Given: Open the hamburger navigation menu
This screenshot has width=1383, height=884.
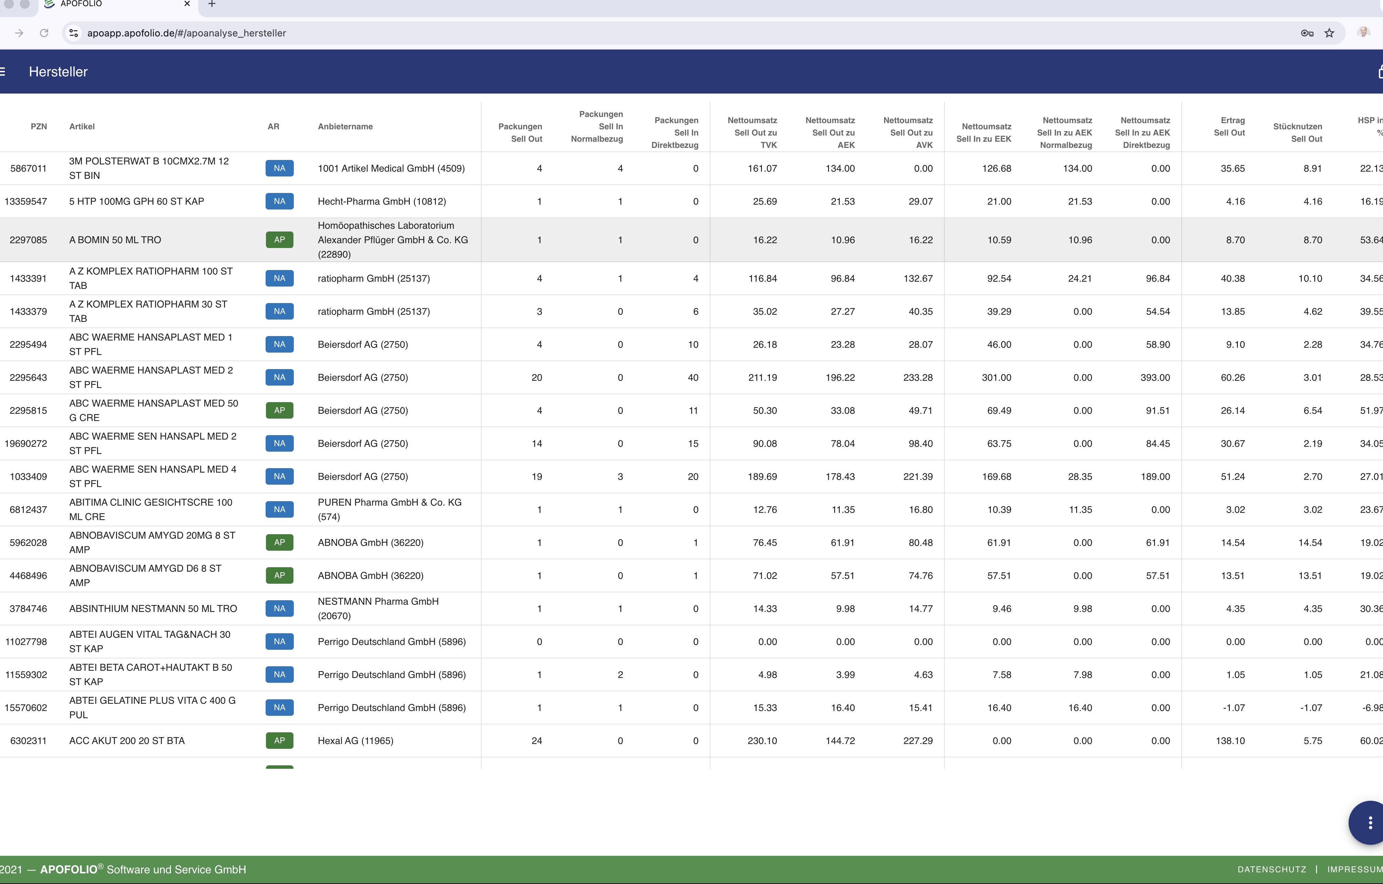Looking at the screenshot, I should click(3, 72).
